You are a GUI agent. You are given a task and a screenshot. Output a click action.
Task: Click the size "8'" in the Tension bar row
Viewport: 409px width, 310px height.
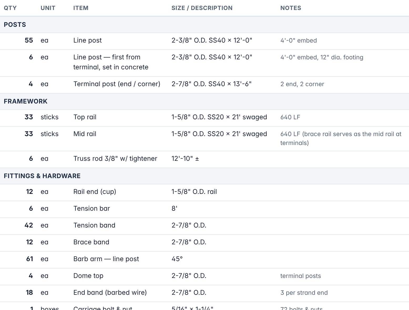[x=175, y=209]
